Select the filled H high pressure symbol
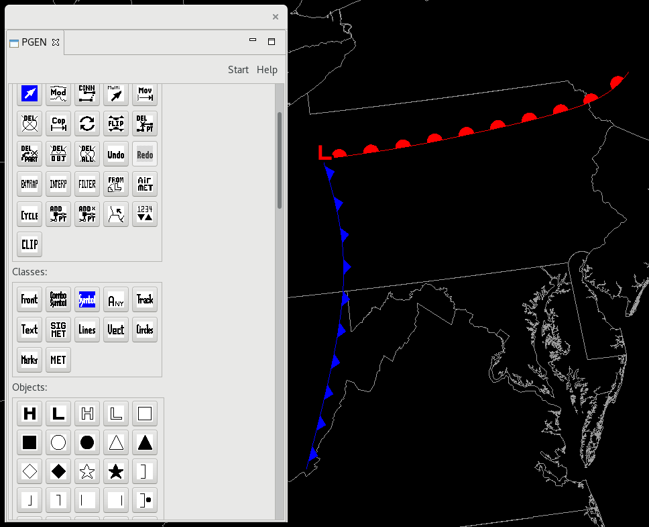The height and width of the screenshot is (527, 649). (29, 414)
